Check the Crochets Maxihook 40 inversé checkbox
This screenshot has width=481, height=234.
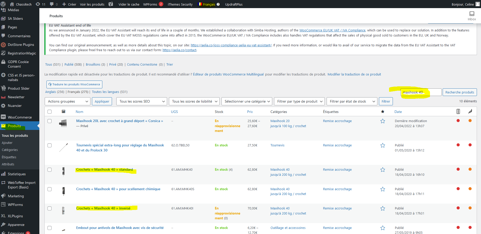click(x=50, y=208)
